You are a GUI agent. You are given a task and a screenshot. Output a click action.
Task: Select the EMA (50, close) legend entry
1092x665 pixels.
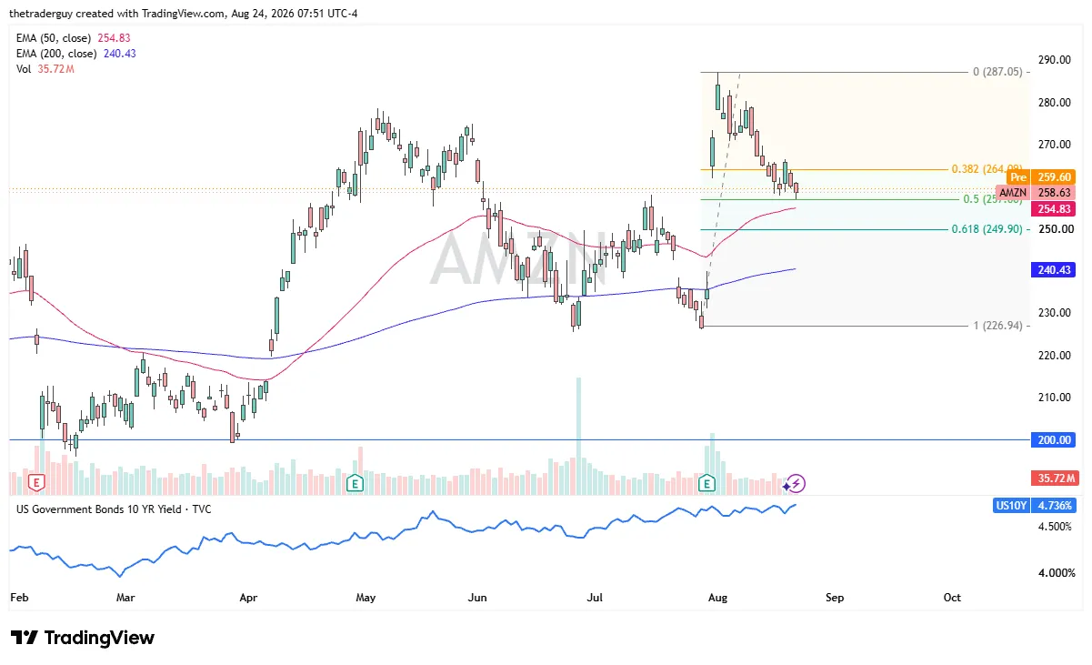tap(74, 38)
